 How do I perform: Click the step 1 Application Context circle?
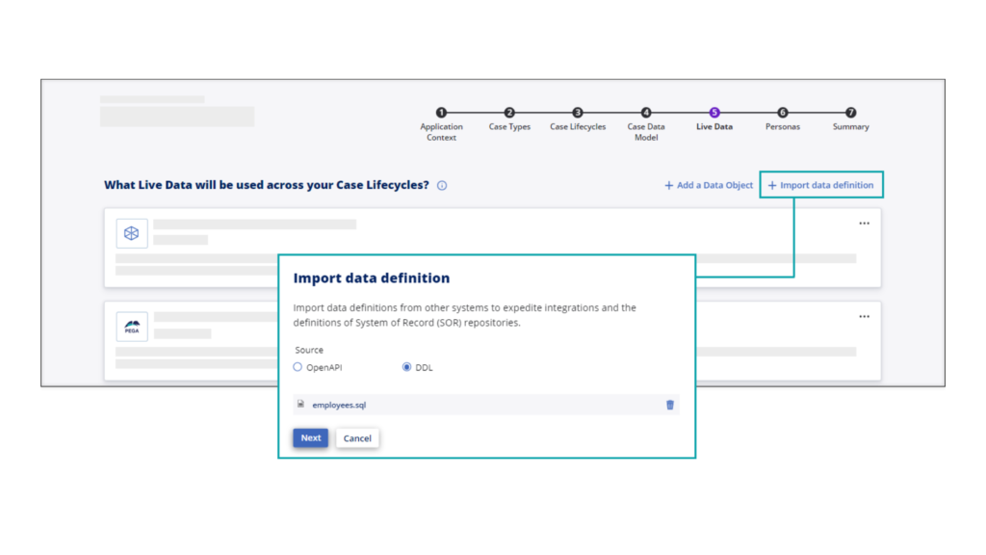point(441,113)
